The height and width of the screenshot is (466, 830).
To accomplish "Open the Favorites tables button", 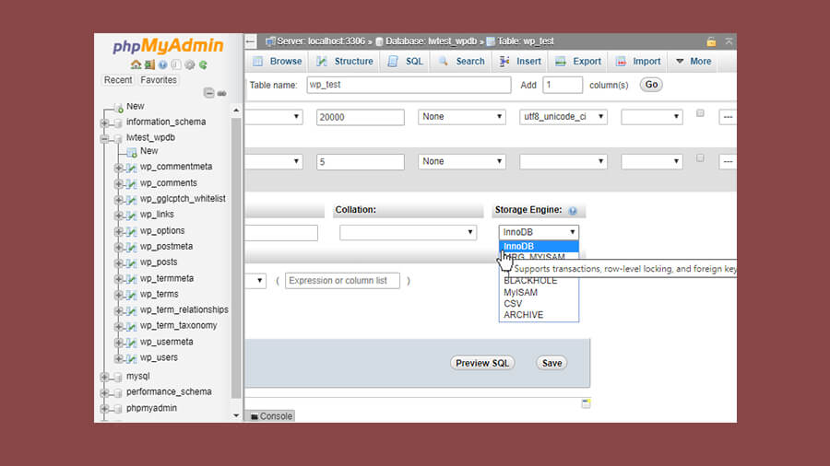I will pos(159,80).
